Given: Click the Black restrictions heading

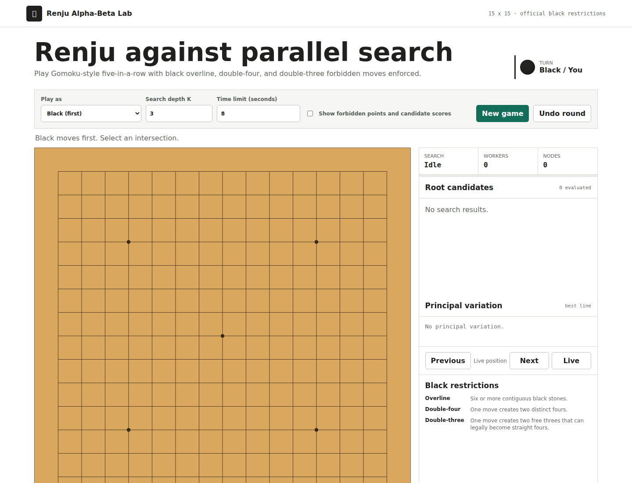Looking at the screenshot, I should 462,386.
